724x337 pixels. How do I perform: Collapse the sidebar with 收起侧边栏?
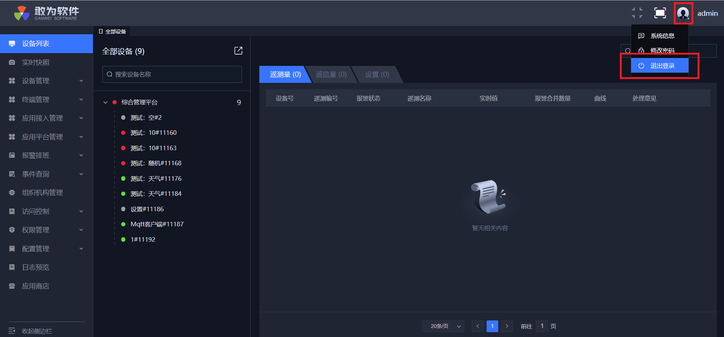(37, 331)
